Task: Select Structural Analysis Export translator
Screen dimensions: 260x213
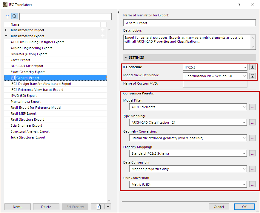Action: click(x=55, y=131)
